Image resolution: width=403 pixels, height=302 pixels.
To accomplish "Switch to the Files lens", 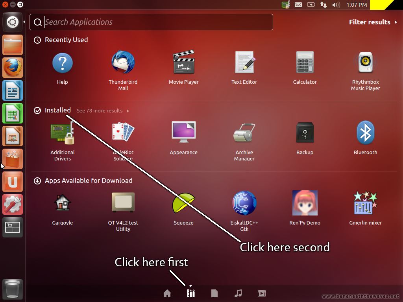I will [x=214, y=293].
